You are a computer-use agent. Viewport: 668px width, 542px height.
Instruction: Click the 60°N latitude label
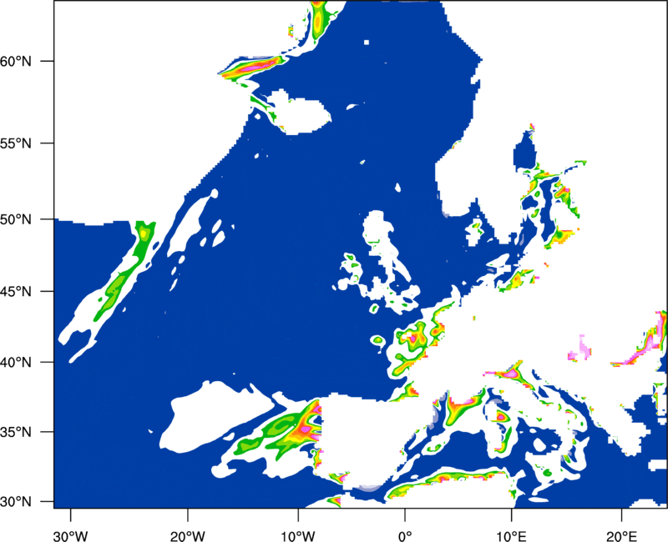[16, 61]
